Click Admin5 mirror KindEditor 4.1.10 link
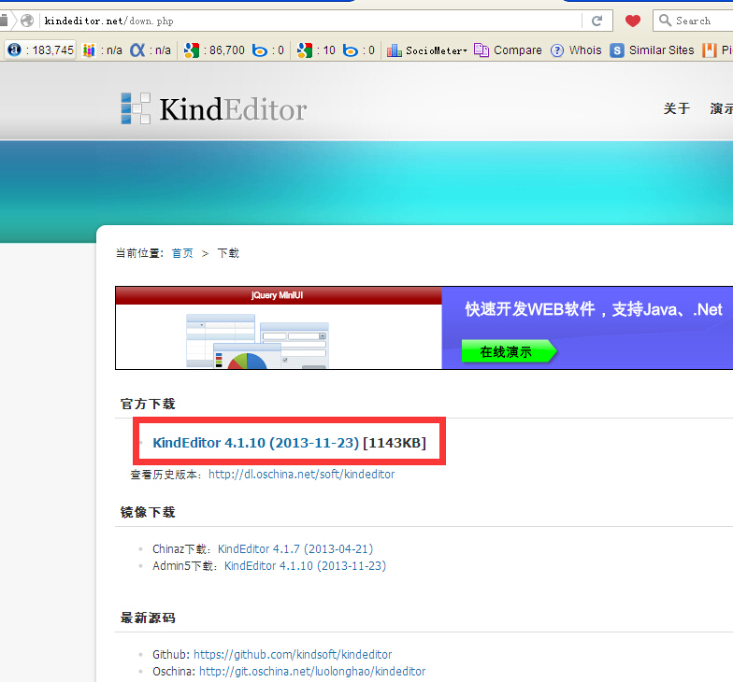The image size is (733, 682). tap(305, 566)
